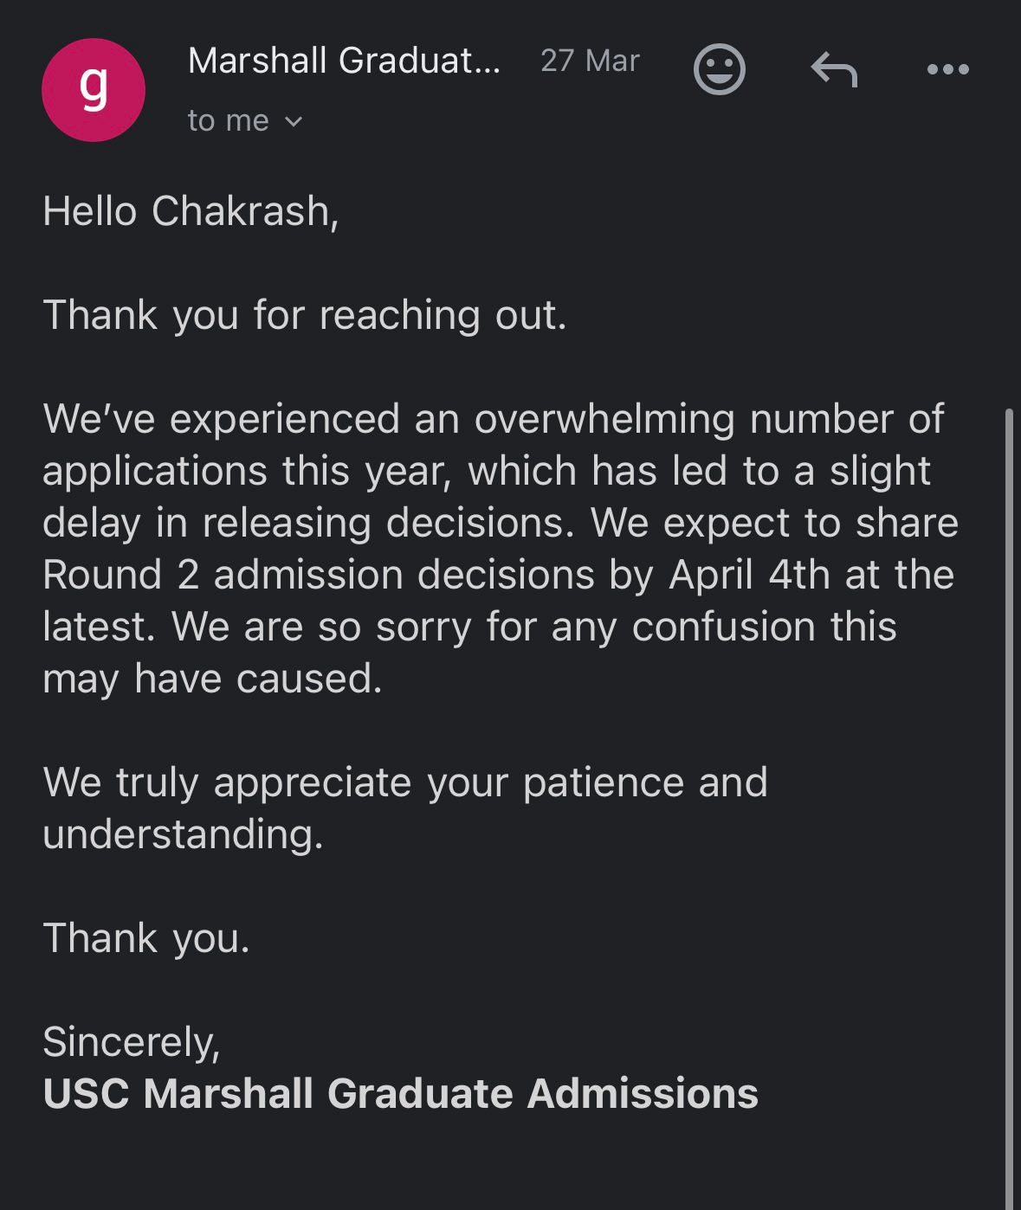
Task: Click the "Round 2" text in the message
Action: tap(120, 576)
